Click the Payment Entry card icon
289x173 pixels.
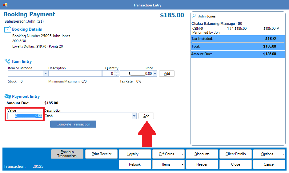(8, 96)
